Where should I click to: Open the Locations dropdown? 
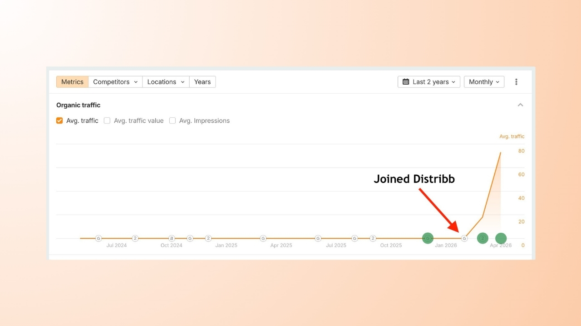coord(166,82)
